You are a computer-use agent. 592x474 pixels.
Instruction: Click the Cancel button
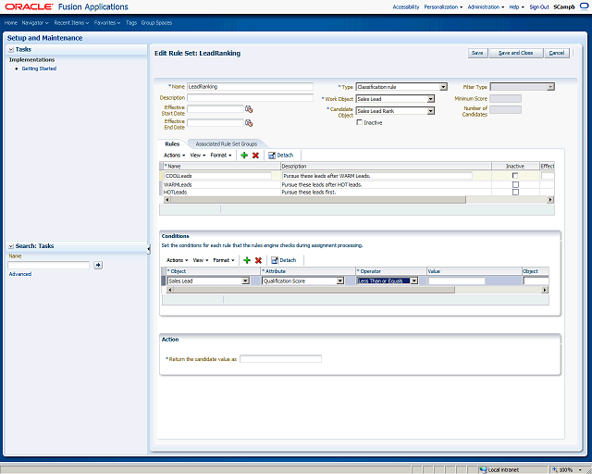coord(557,53)
